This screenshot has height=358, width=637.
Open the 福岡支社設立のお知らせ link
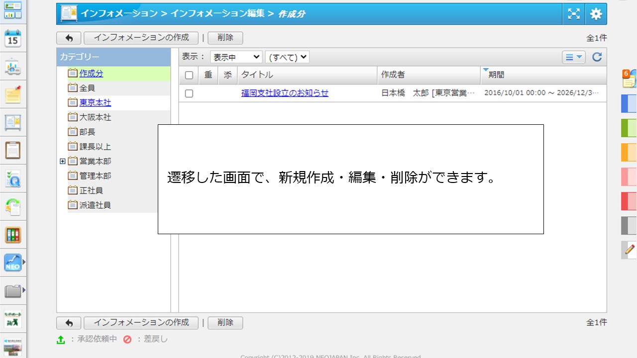pyautogui.click(x=285, y=93)
